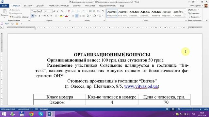Click the tab selector button left of the ruler
The width and height of the screenshot is (209, 117).
(2, 27)
